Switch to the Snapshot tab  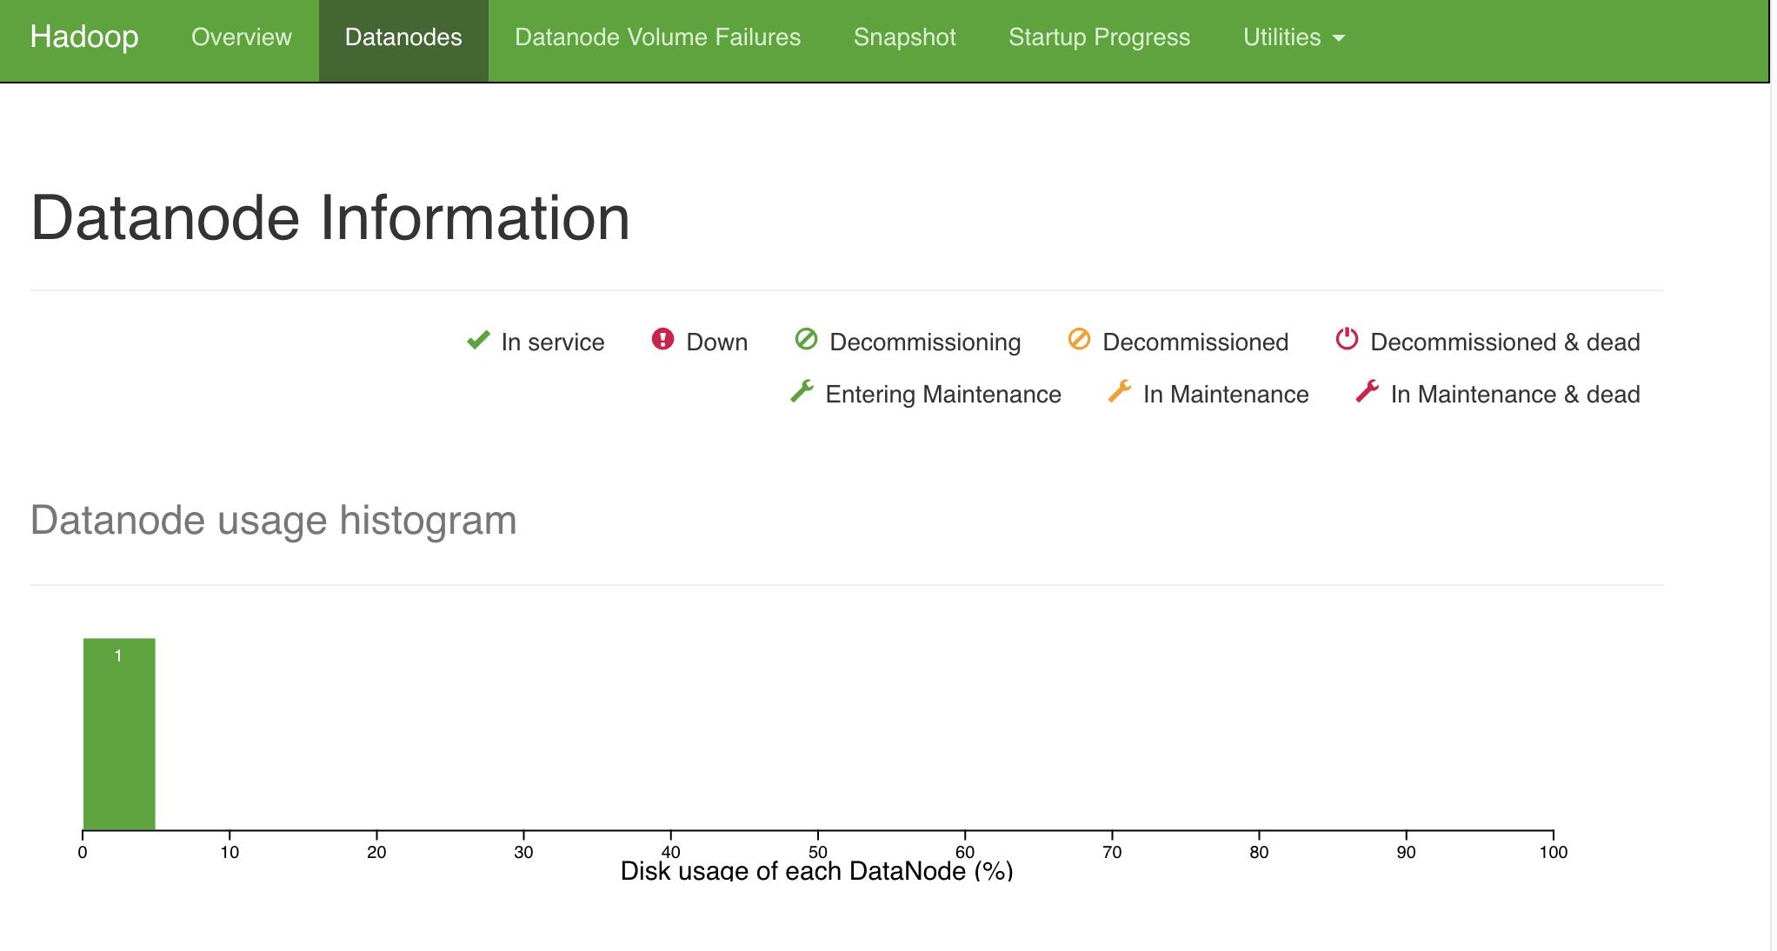pos(904,37)
